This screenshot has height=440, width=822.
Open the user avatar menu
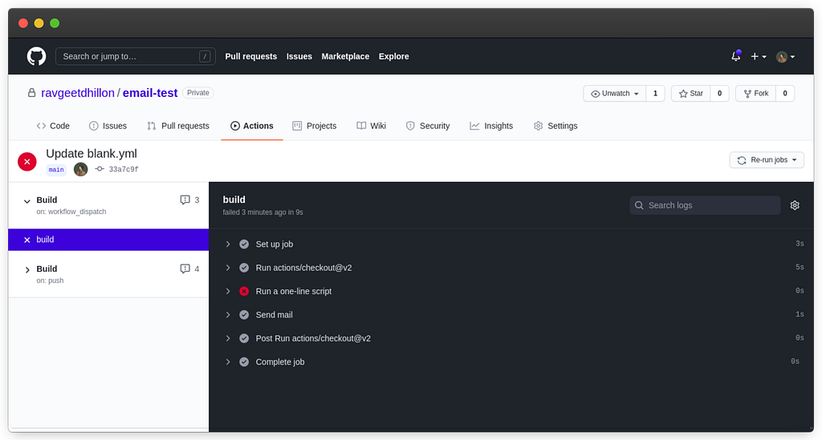pos(785,57)
